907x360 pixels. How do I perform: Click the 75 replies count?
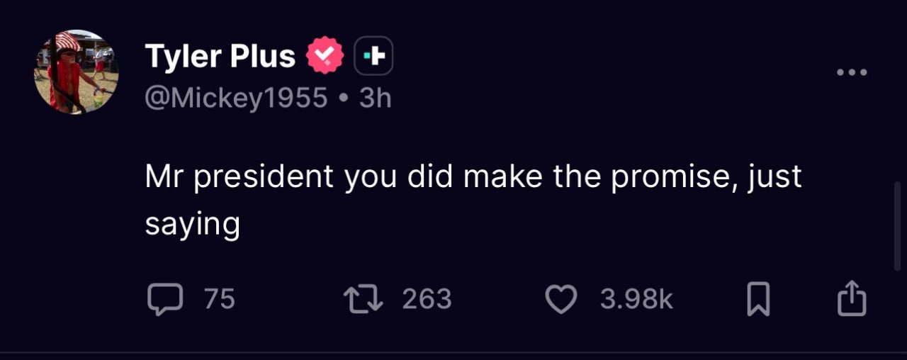pos(220,299)
